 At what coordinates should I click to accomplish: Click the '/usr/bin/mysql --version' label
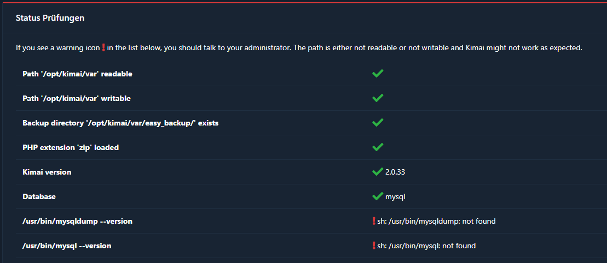(67, 246)
